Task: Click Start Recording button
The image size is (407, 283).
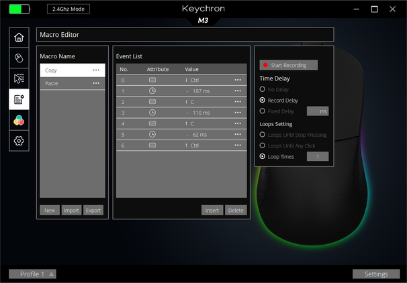Action: (288, 65)
